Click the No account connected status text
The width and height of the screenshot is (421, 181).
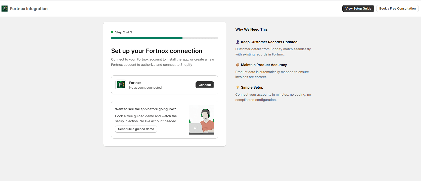pos(145,88)
